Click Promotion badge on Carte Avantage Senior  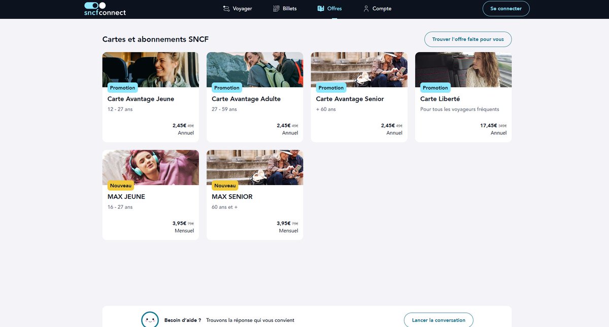[x=331, y=88]
